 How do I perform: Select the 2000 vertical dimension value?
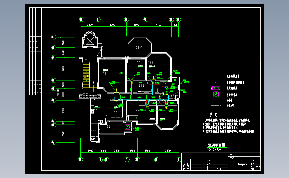63,94
